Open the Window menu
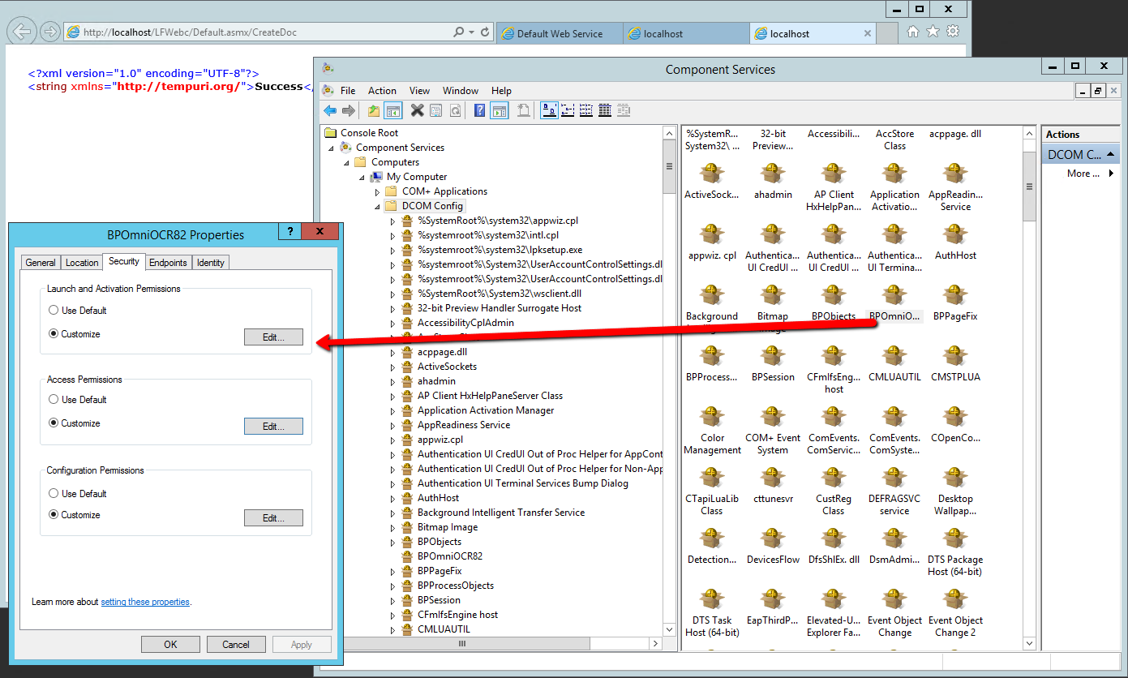Image resolution: width=1128 pixels, height=678 pixels. click(x=461, y=91)
